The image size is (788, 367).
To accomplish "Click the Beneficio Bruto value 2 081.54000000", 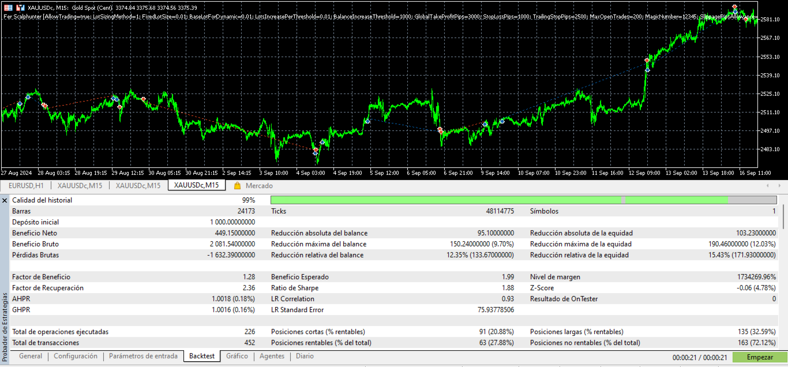I will pos(232,244).
